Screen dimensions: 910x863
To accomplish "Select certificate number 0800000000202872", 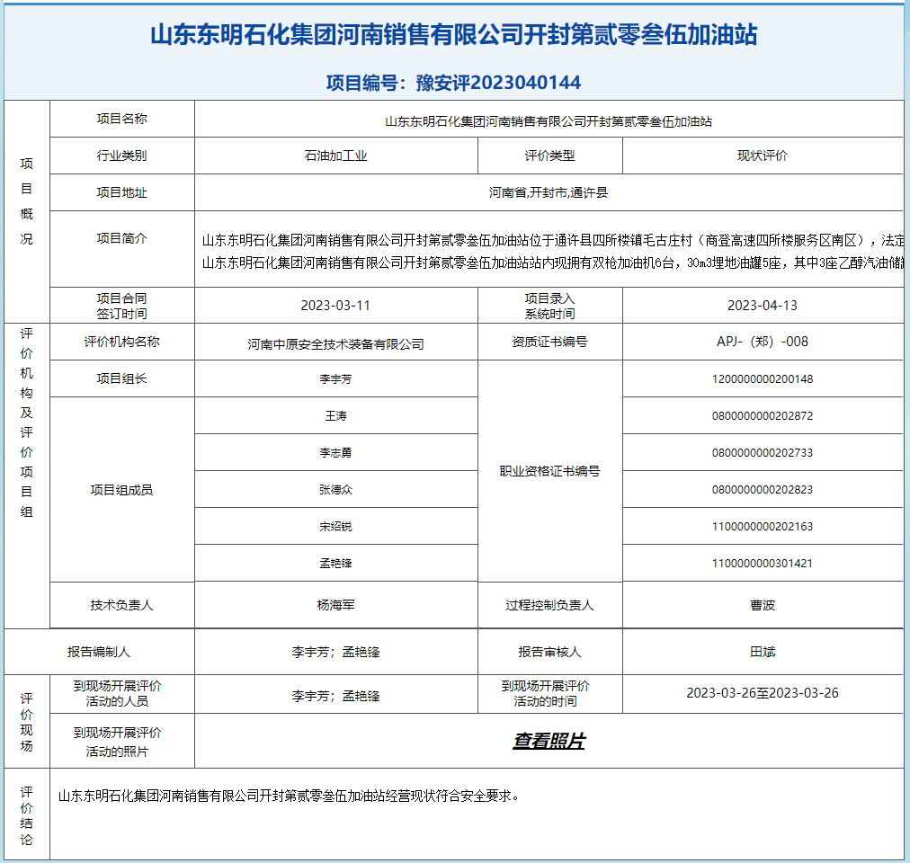I will [763, 415].
